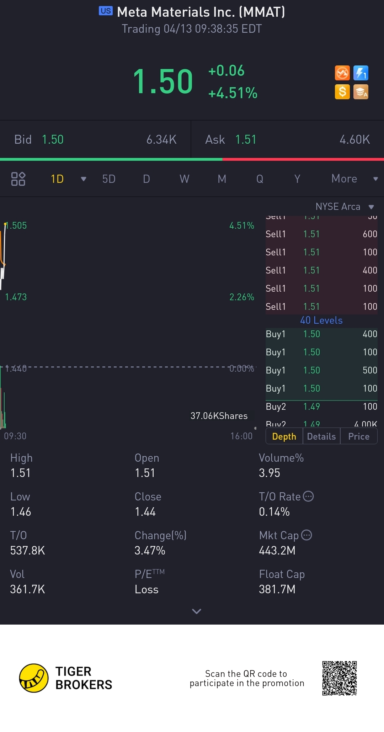
Task: Open the Mkt Cap info icon
Action: [x=306, y=535]
